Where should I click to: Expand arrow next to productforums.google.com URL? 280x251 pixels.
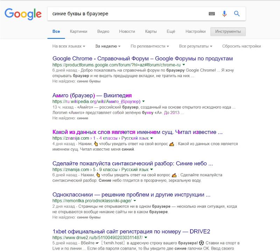click(x=184, y=65)
